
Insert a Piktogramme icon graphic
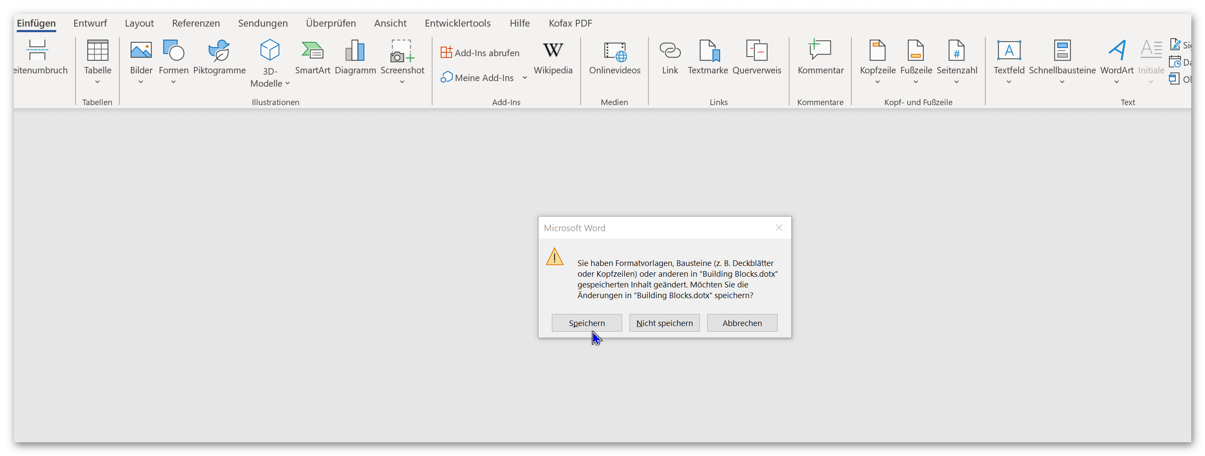(x=219, y=50)
